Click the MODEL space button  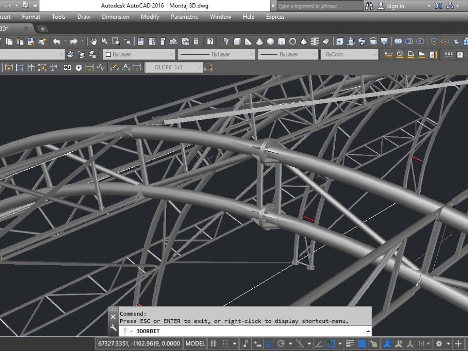(195, 344)
